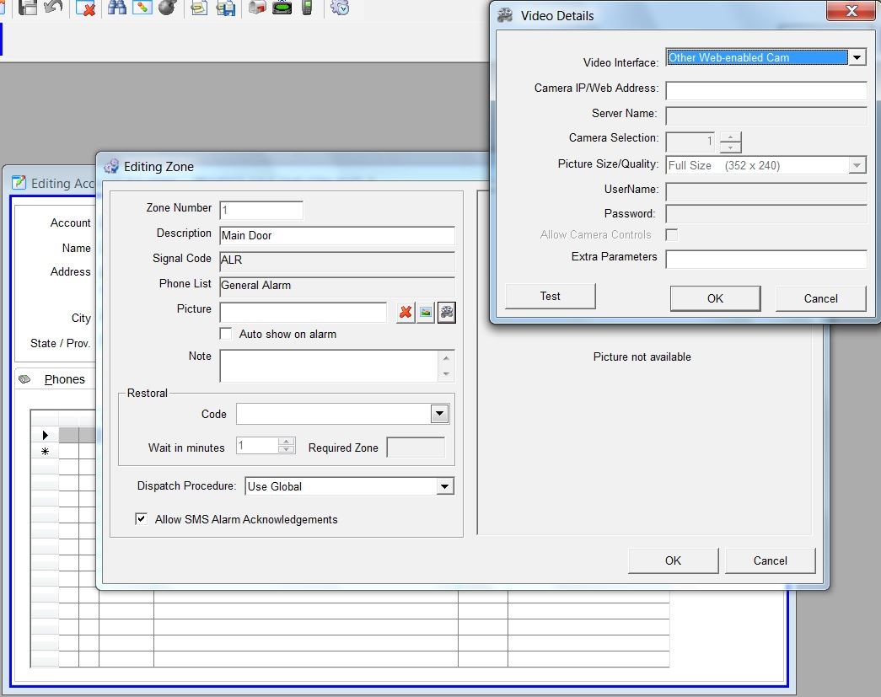Open the Video Interface dropdown

pyautogui.click(x=857, y=57)
